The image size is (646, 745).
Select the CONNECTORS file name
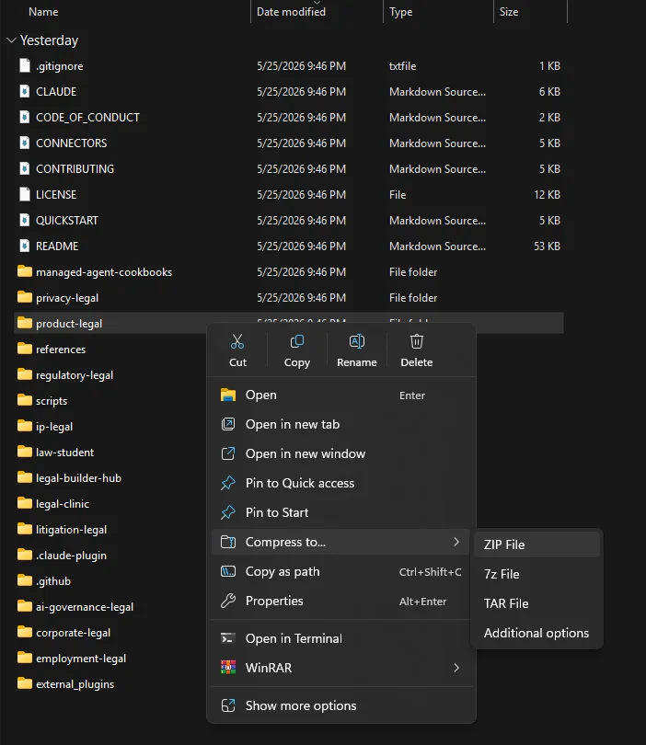tap(71, 143)
